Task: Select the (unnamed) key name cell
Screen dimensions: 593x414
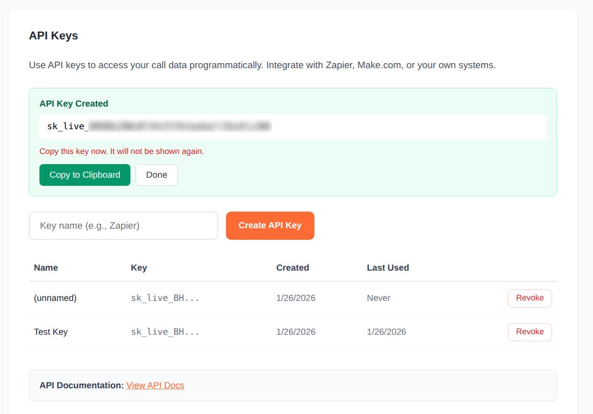Action: 55,298
